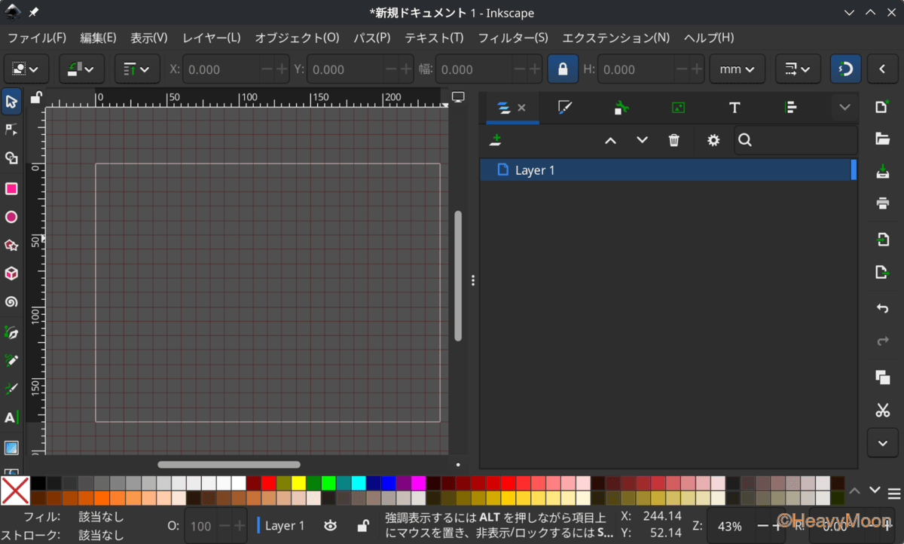This screenshot has height=544, width=904.
Task: Open the mm units dropdown
Action: pos(737,69)
